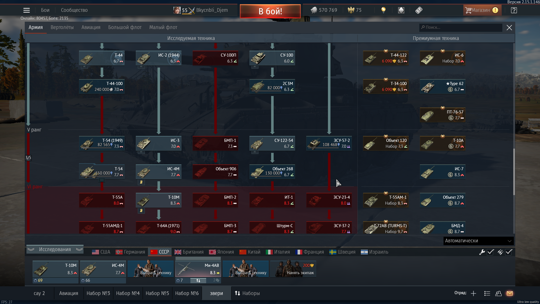Select premium Т-44-122 vehicle card
This screenshot has width=540, height=304.
[x=386, y=58]
